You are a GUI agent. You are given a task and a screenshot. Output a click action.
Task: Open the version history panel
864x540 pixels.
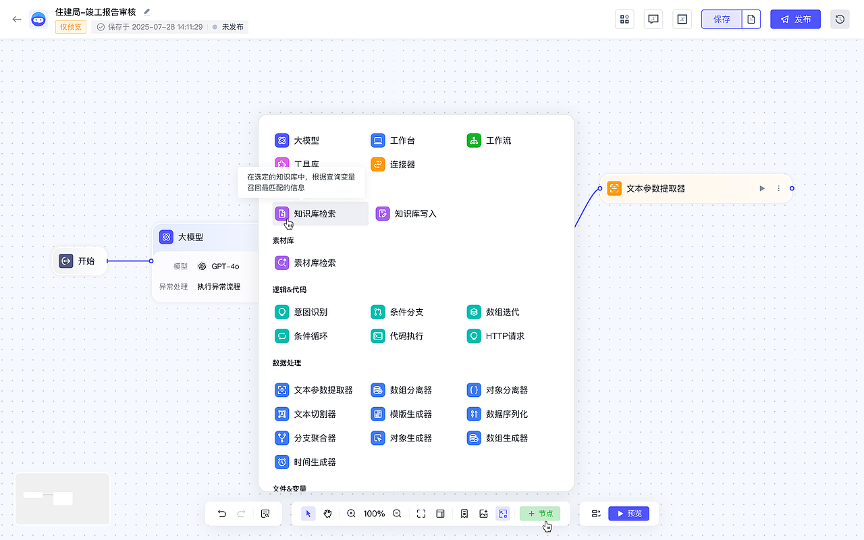[839, 19]
